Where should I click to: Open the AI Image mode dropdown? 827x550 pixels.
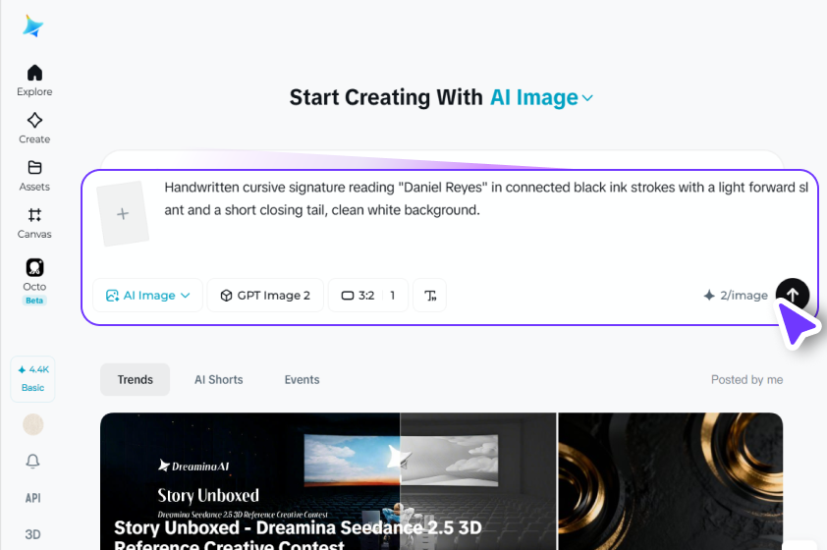click(147, 296)
